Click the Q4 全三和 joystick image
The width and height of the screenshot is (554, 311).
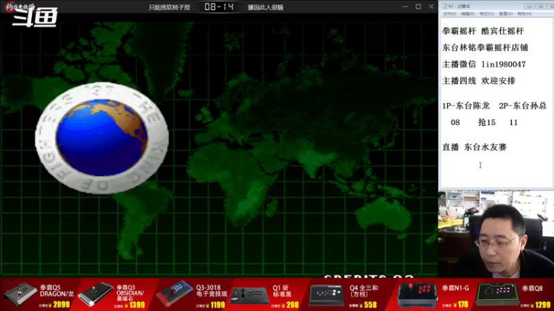coord(326,294)
